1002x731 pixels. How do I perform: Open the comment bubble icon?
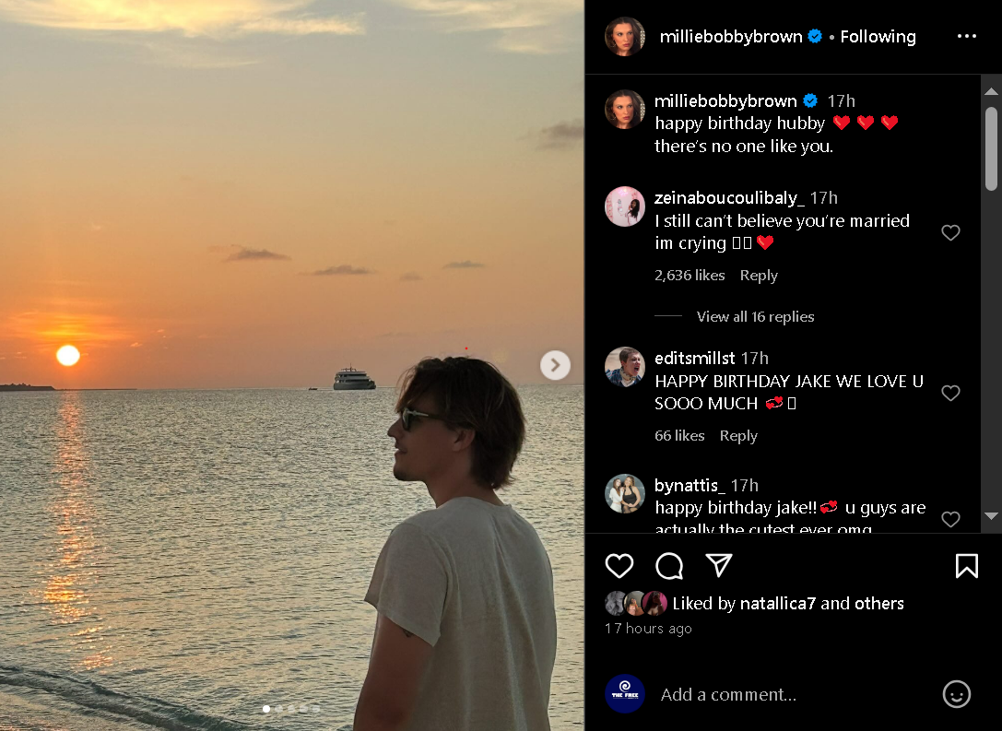click(x=669, y=566)
